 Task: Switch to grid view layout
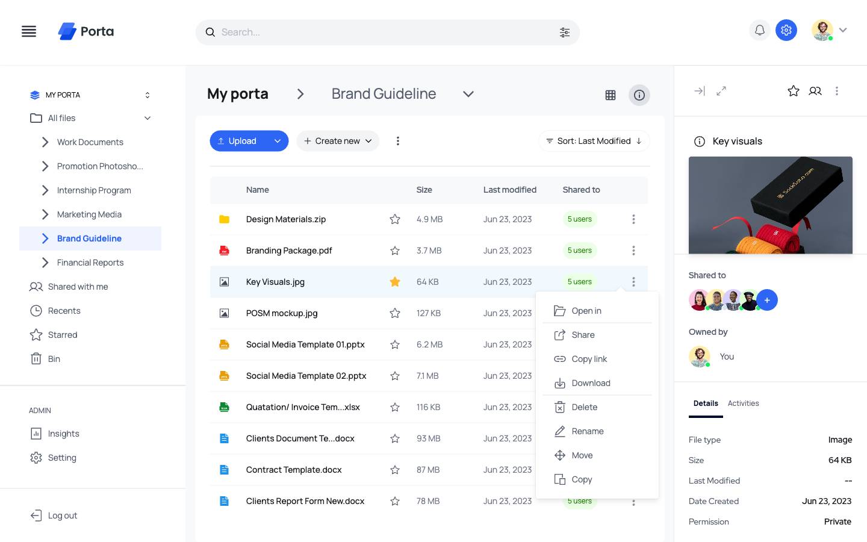611,95
